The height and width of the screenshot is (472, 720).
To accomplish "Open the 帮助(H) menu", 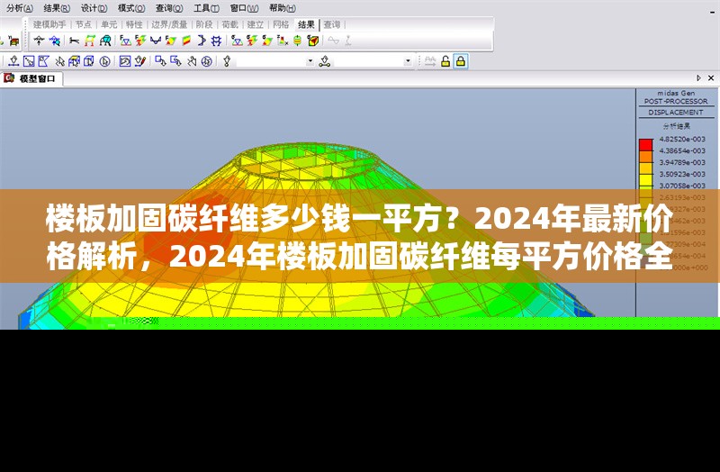I will [282, 8].
